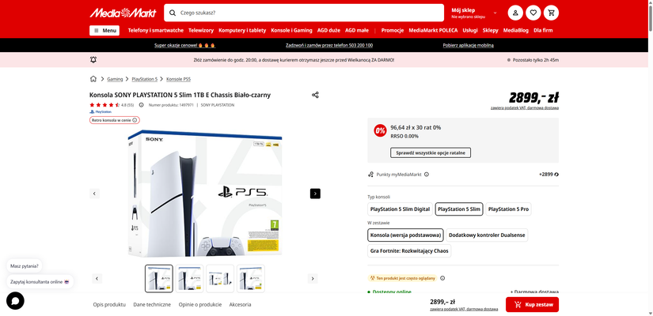Go to Dane techniczne tab
653x316 pixels.
[x=152, y=305]
